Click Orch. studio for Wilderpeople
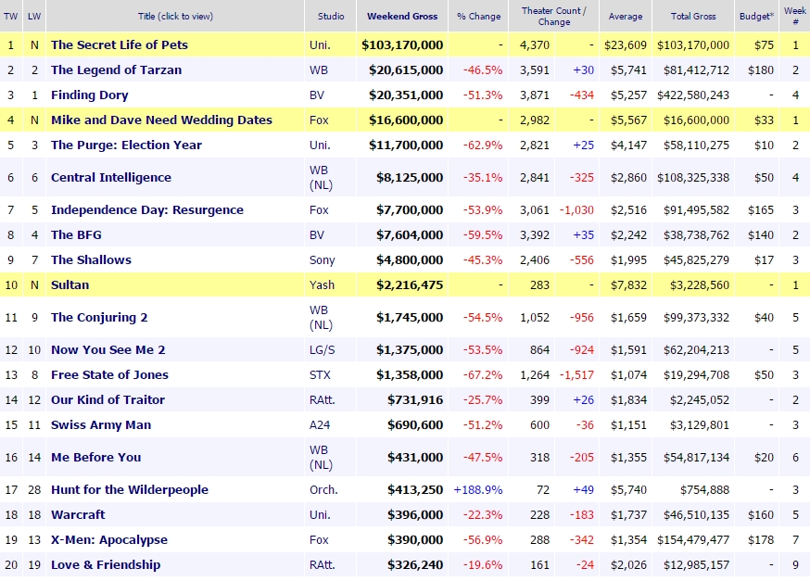Image resolution: width=810 pixels, height=581 pixels. (323, 489)
